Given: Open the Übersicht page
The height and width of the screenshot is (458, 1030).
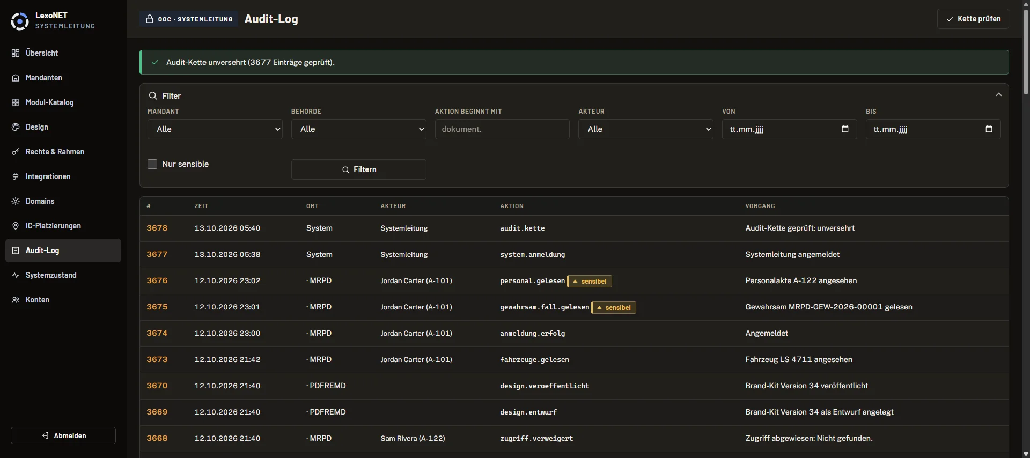Looking at the screenshot, I should pyautogui.click(x=63, y=53).
